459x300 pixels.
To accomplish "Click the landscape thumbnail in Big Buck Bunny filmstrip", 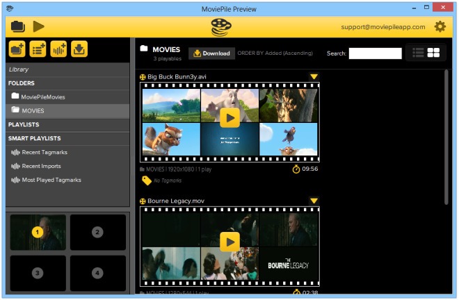I will (x=171, y=106).
